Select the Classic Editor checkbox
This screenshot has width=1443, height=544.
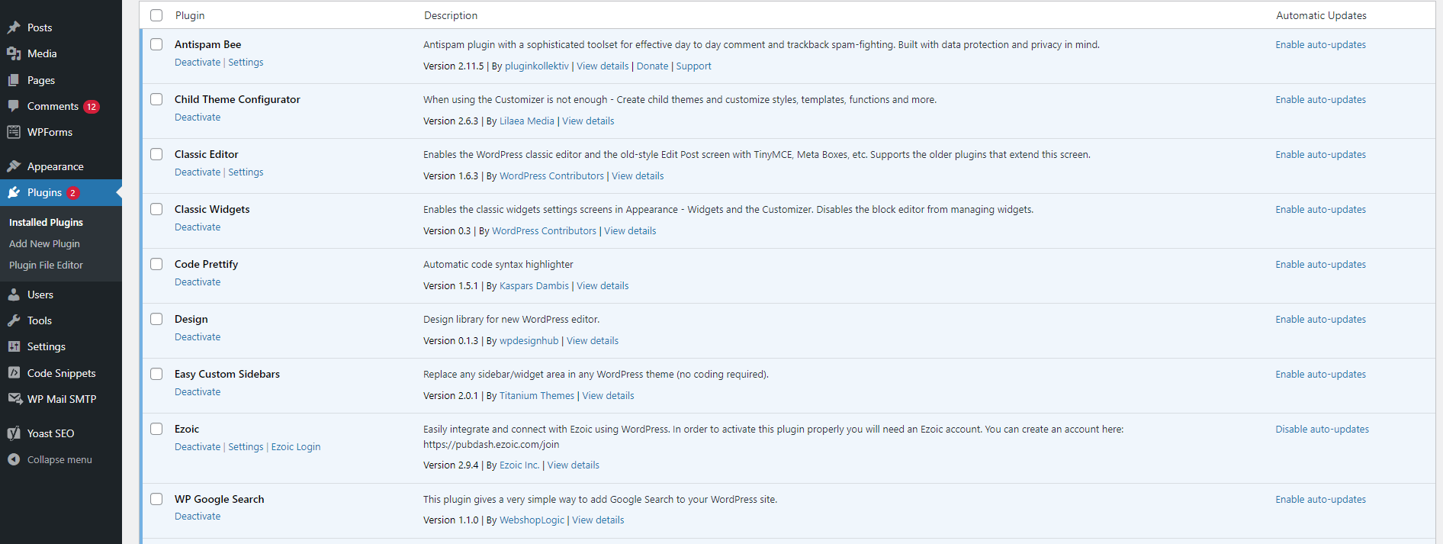(x=156, y=154)
